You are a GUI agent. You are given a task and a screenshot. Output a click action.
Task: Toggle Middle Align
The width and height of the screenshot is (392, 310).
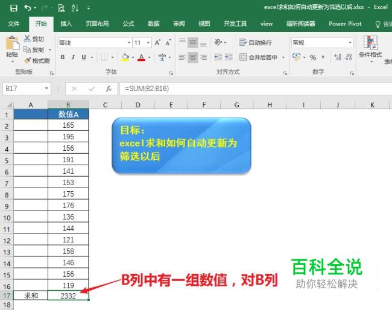pyautogui.click(x=193, y=43)
